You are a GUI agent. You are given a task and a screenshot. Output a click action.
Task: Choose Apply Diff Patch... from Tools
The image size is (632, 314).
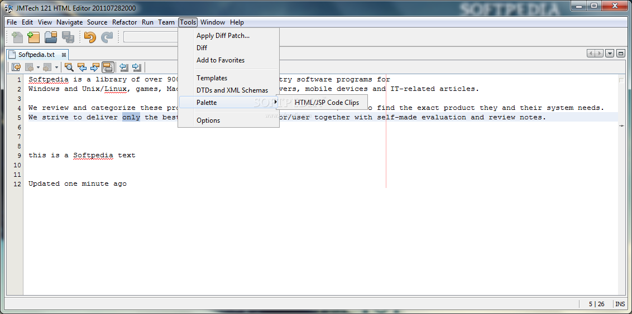228,36
